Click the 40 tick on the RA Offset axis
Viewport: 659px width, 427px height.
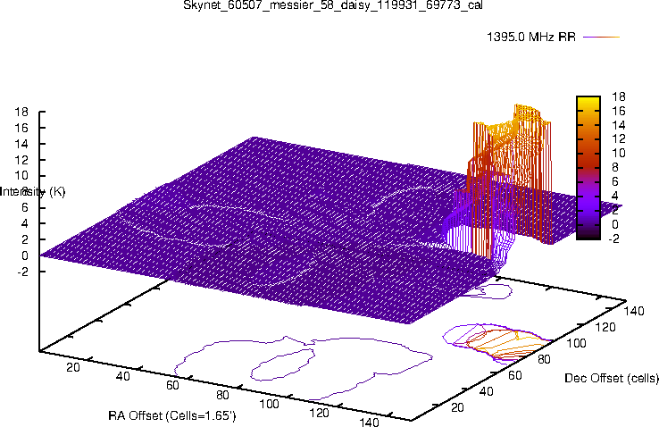[x=122, y=376]
